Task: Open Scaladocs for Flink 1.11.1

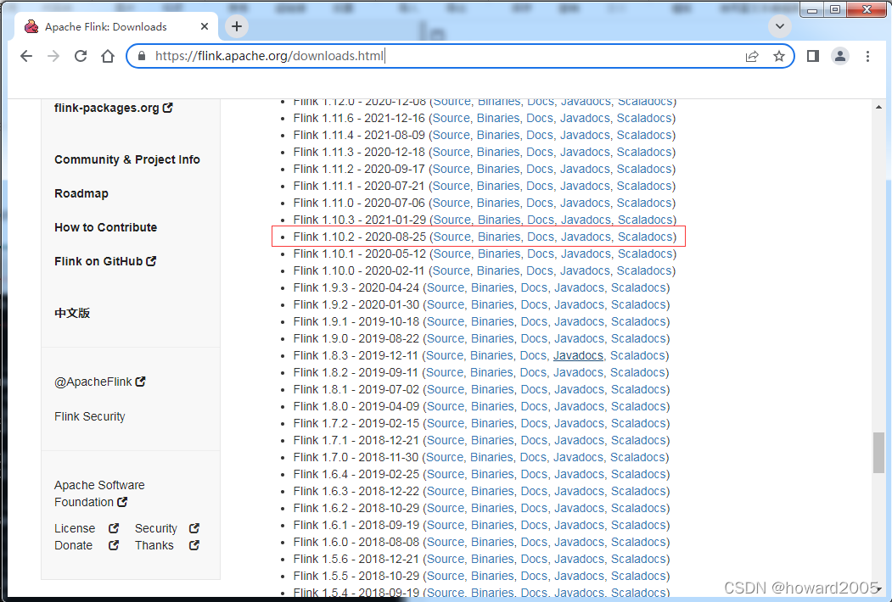Action: click(644, 186)
